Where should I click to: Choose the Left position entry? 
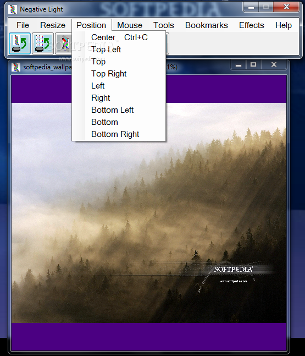point(119,86)
